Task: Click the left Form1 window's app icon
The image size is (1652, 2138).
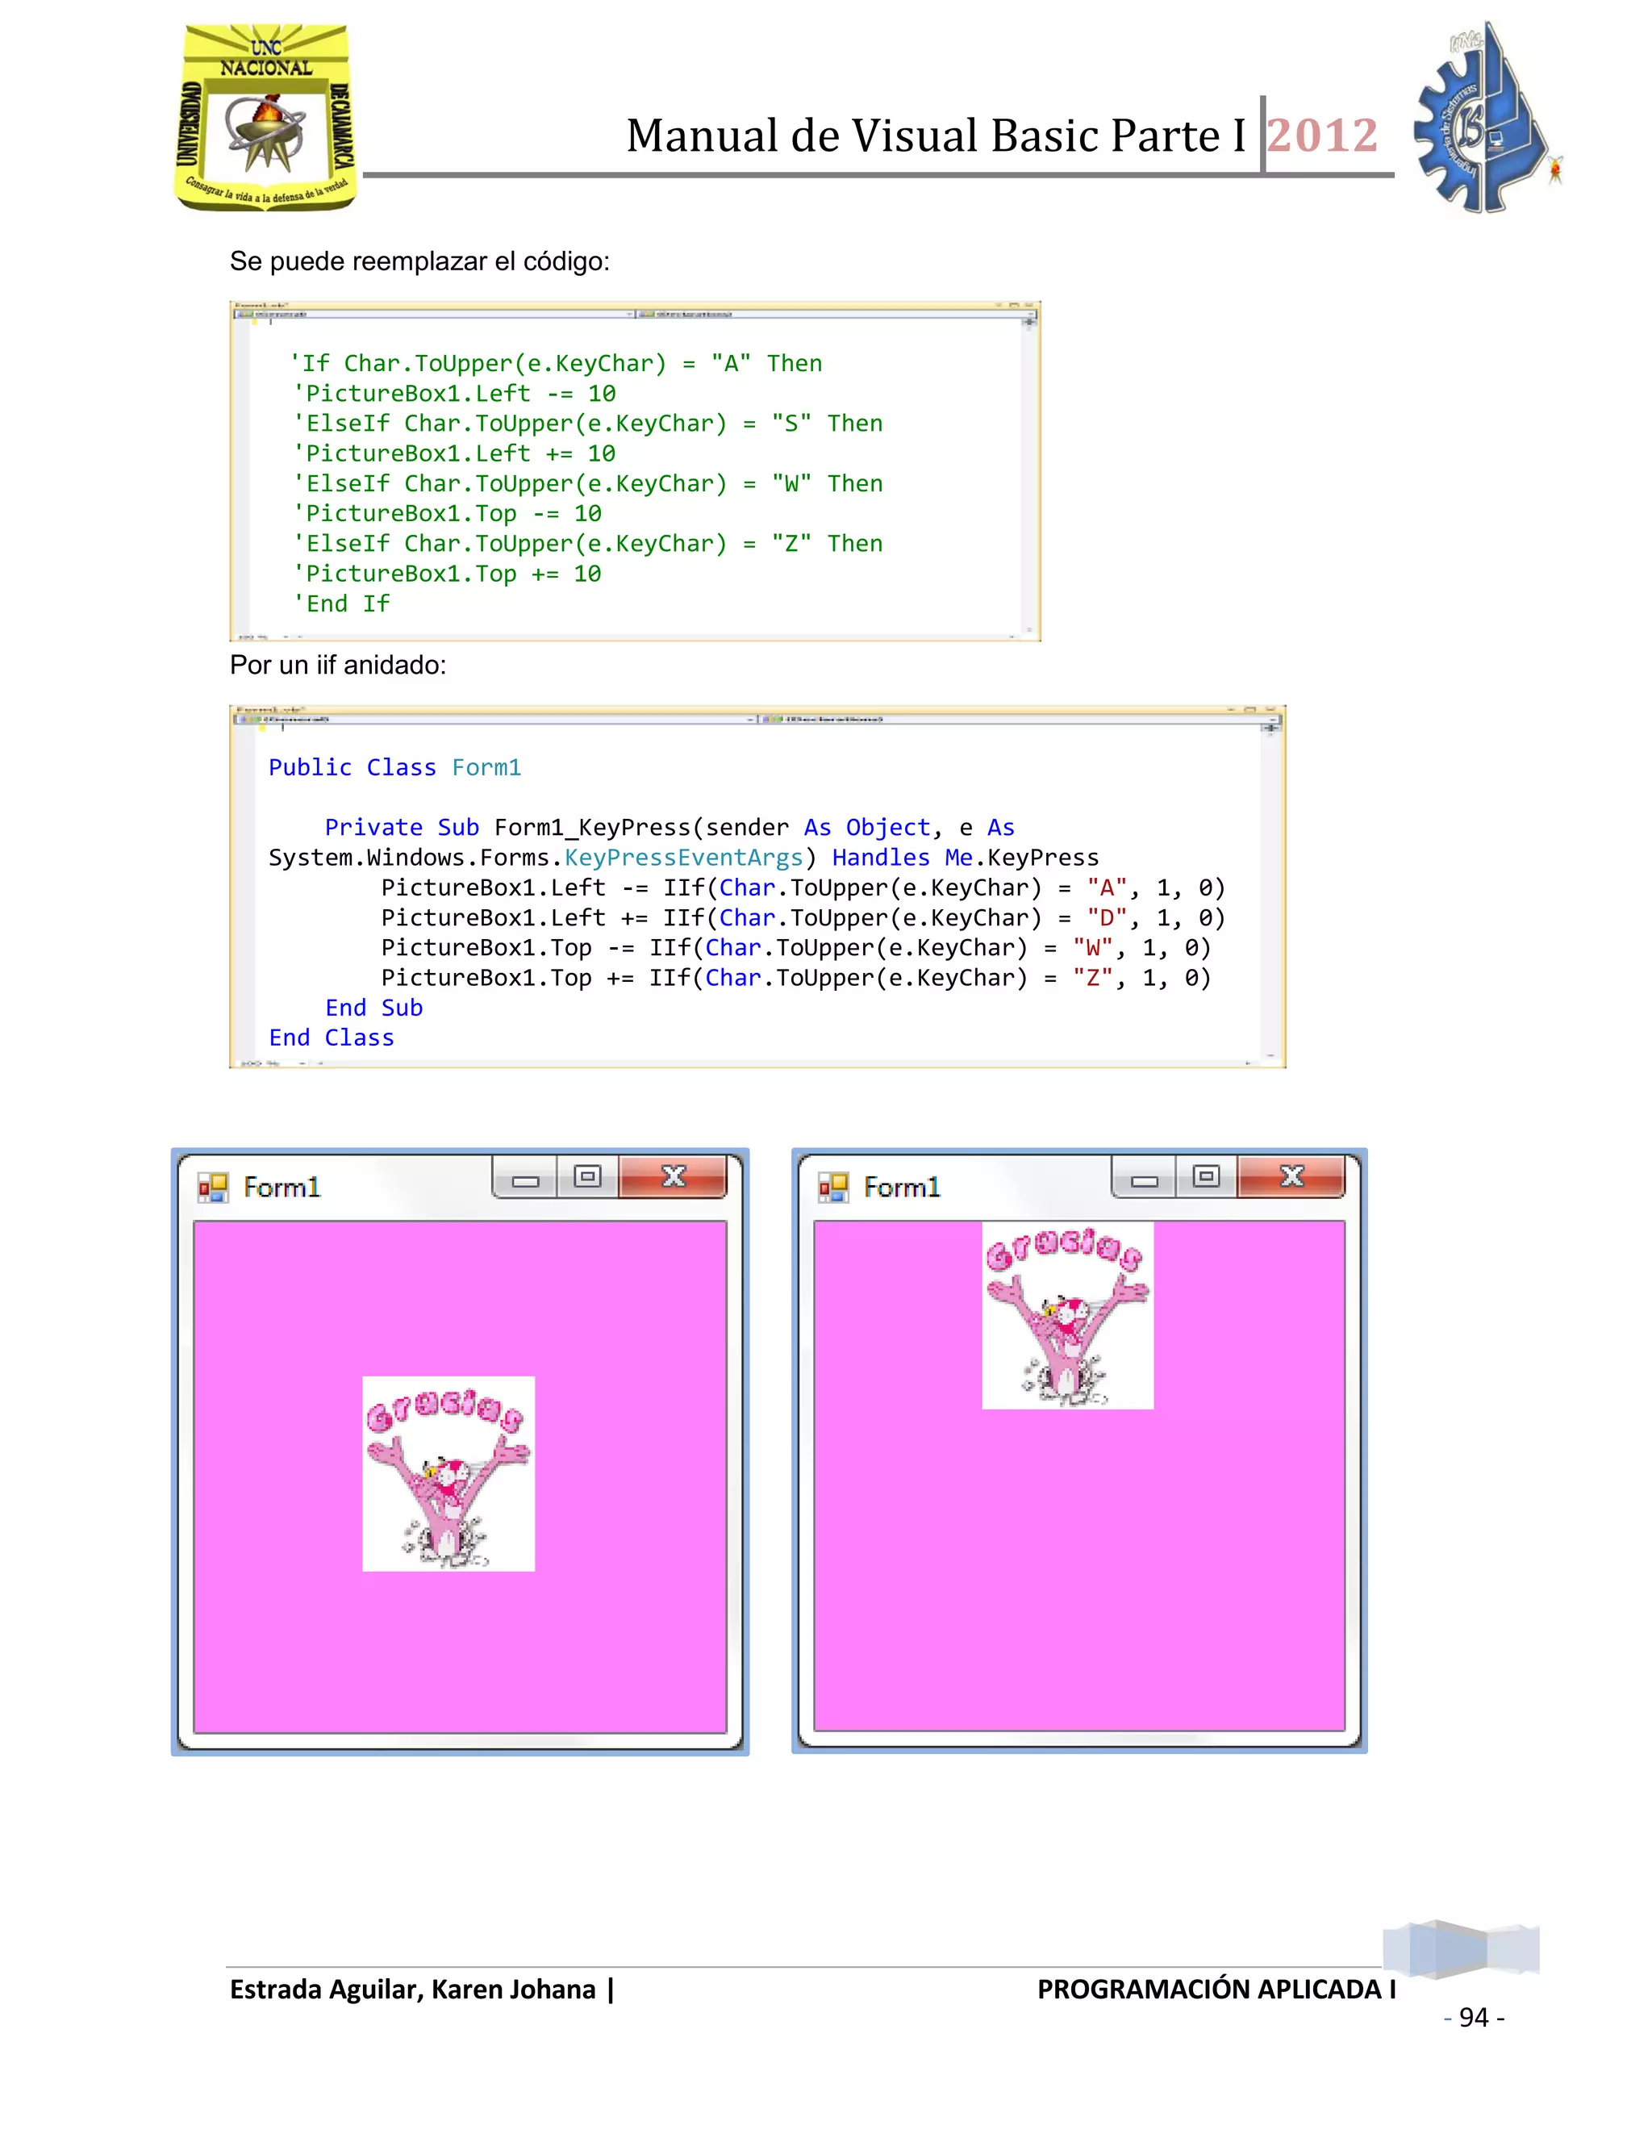Action: tap(212, 1188)
